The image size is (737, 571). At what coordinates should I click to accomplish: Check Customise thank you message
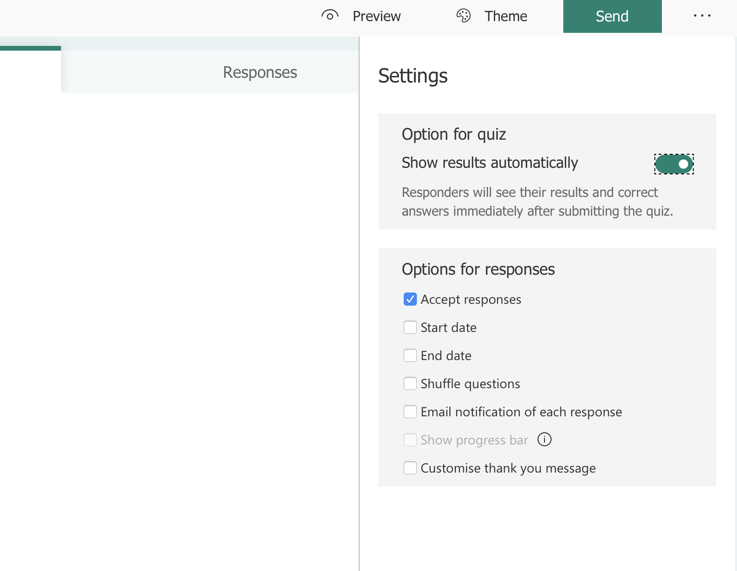click(410, 468)
